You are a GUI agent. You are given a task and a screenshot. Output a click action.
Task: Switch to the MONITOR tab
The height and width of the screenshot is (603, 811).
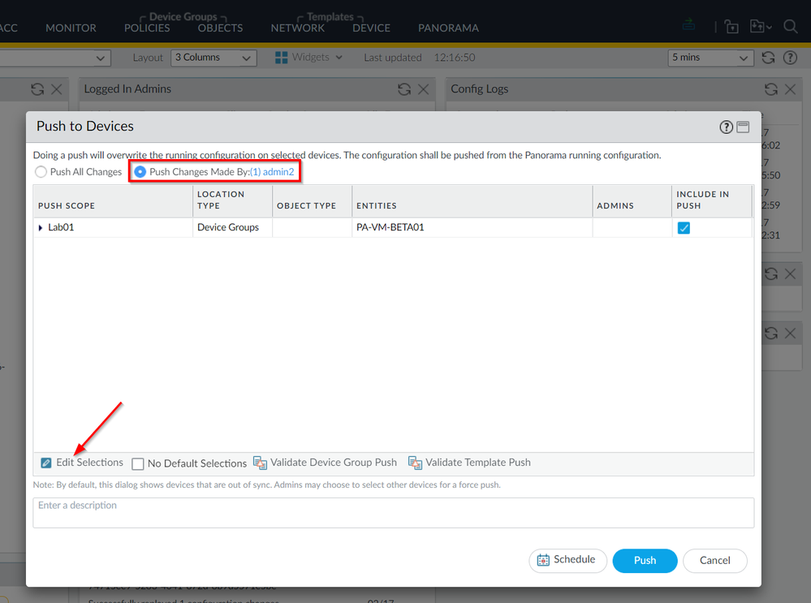point(71,28)
